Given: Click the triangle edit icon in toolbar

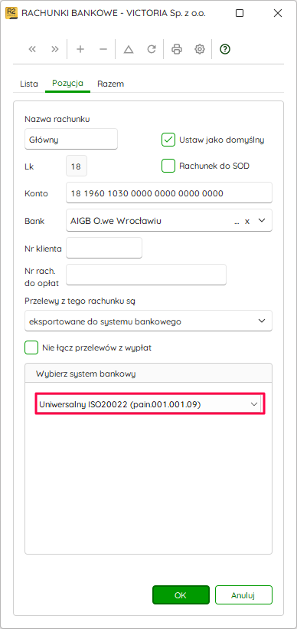Looking at the screenshot, I should [x=128, y=49].
